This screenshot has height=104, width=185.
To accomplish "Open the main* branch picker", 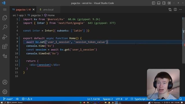I will 8,99.
